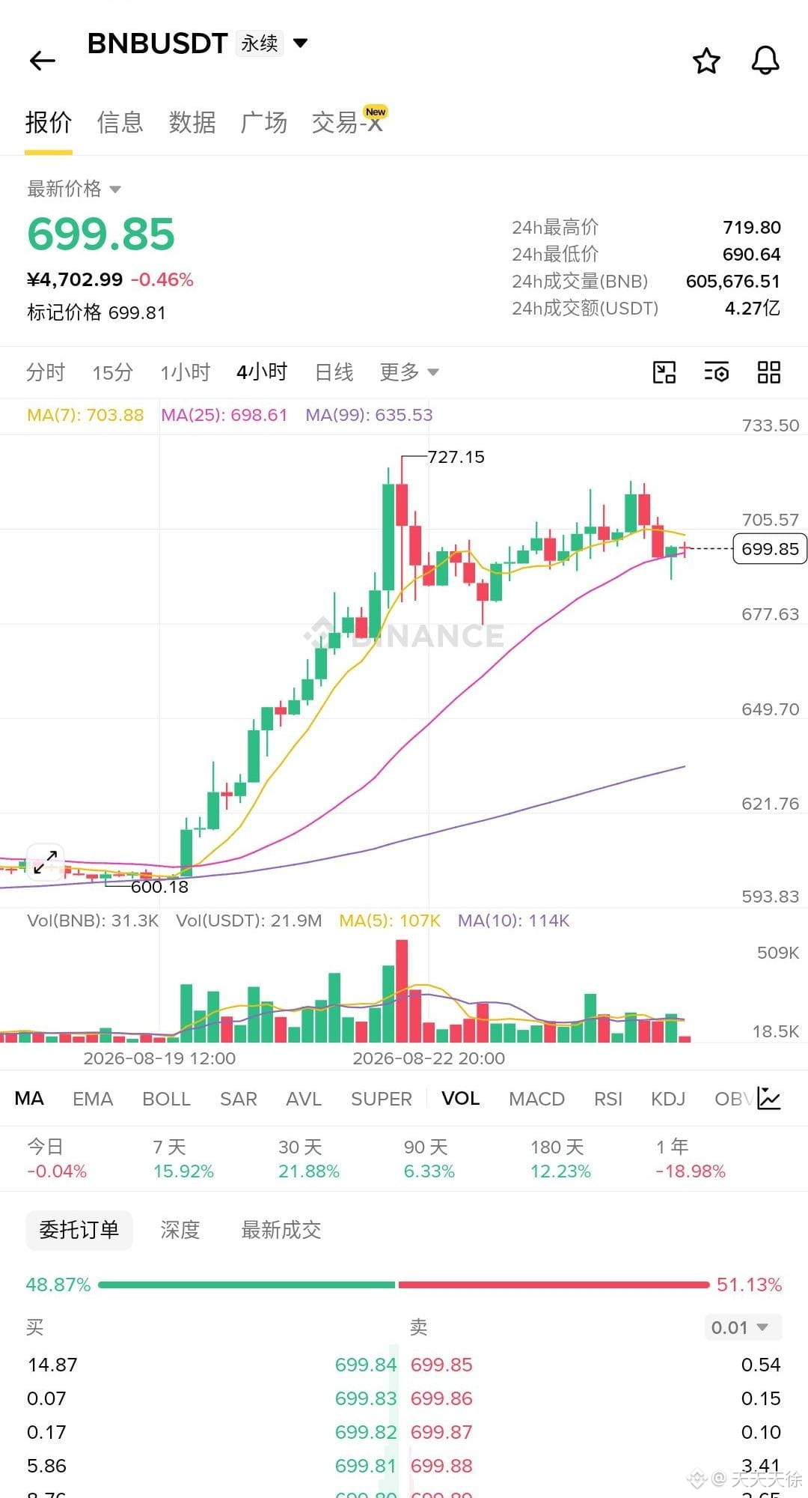Toggle BOLL indicator
The width and height of the screenshot is (808, 1498).
coord(167,1099)
